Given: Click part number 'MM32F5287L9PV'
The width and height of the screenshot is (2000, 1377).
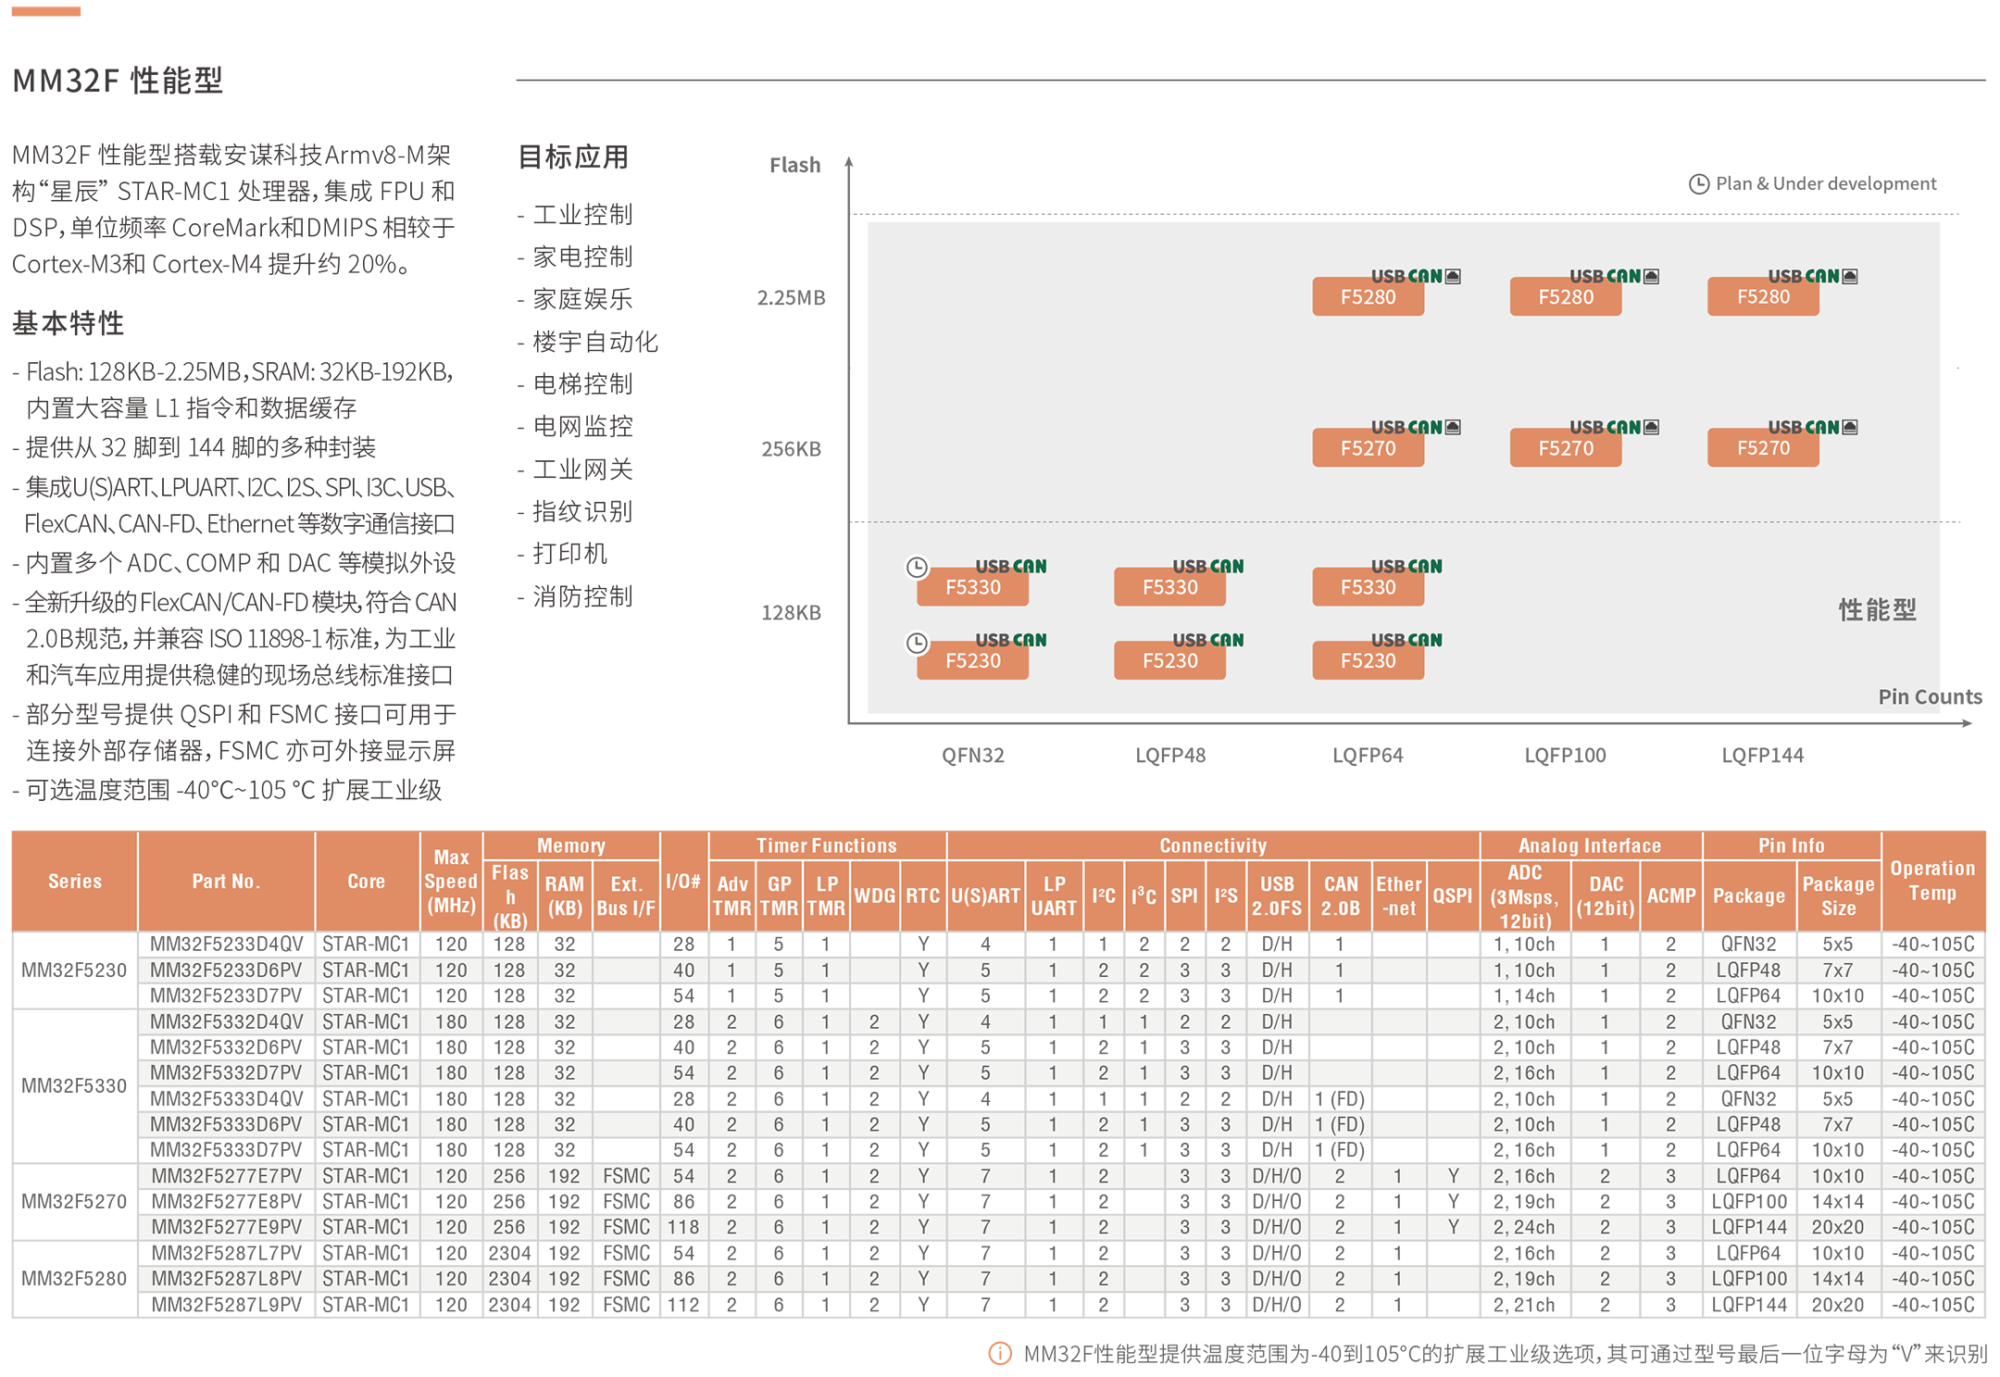Looking at the screenshot, I should click(x=226, y=1305).
